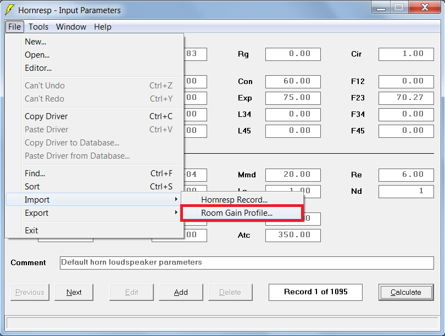Choose New... from File menu
The width and height of the screenshot is (445, 336).
(x=94, y=42)
